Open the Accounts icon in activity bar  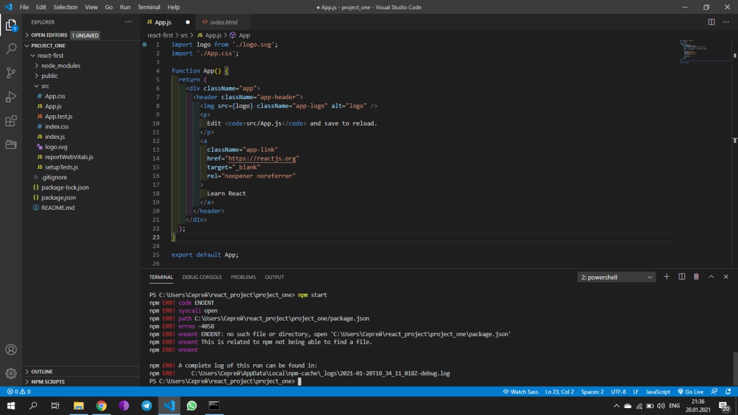[x=11, y=349]
